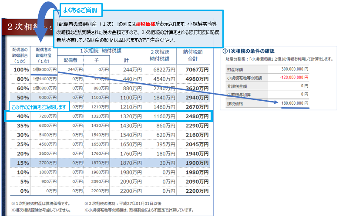Select the 1900万円 total in 15% row

(196, 163)
